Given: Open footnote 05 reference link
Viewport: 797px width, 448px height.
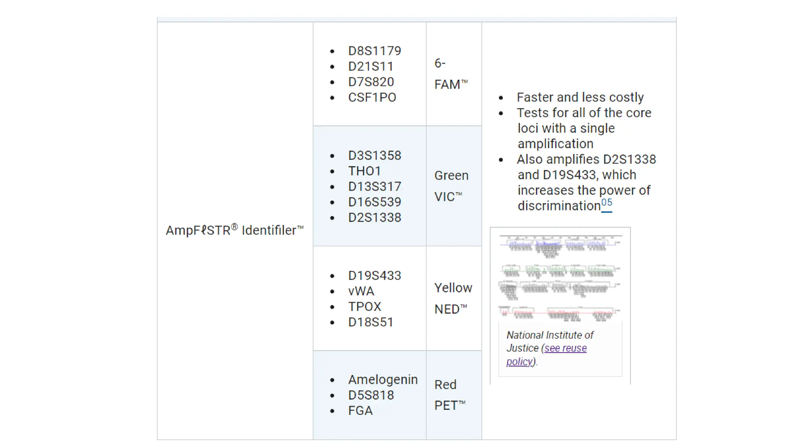Looking at the screenshot, I should 606,203.
